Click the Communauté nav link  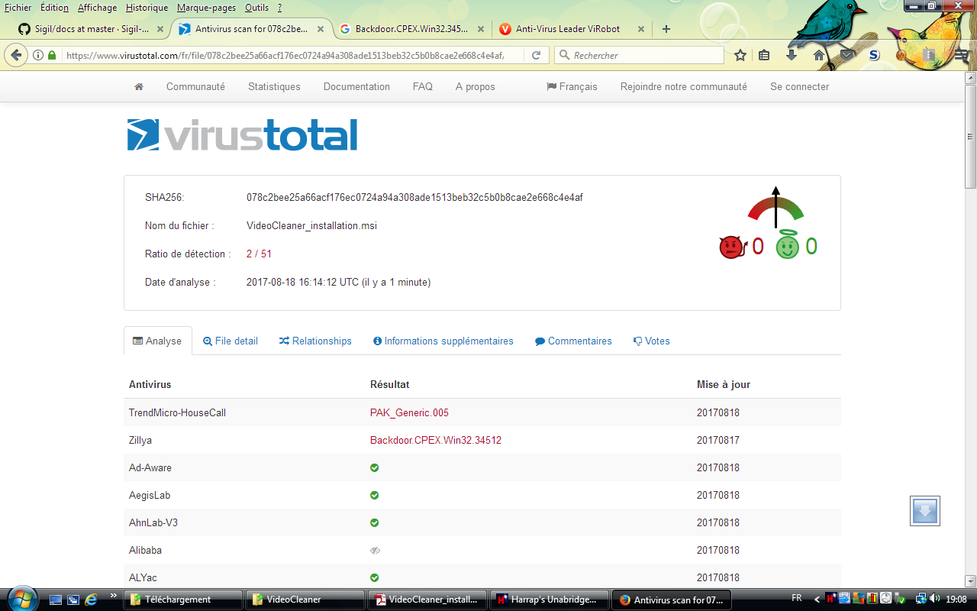click(x=195, y=87)
